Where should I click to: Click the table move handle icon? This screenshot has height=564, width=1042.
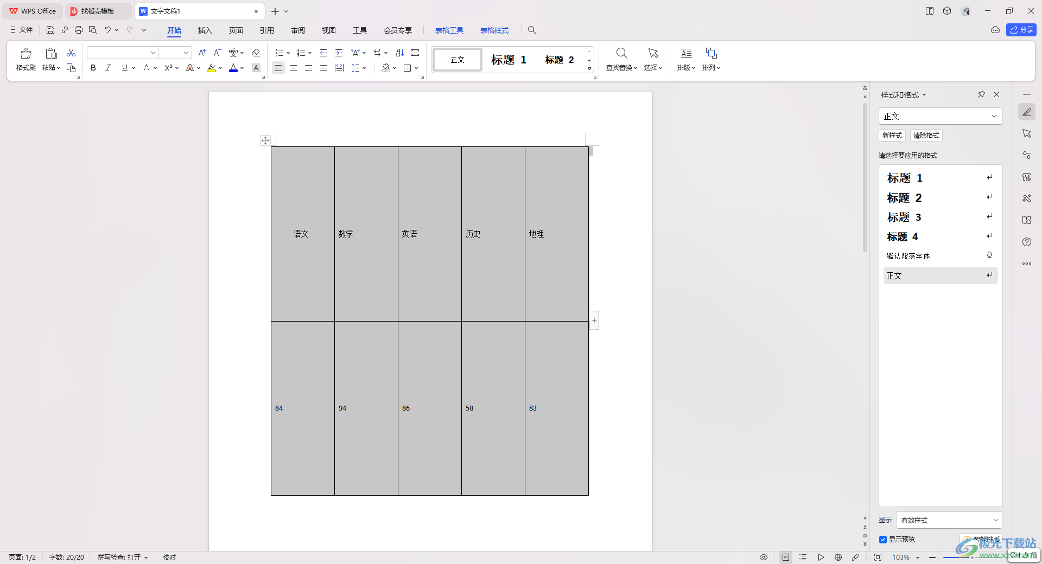pos(265,140)
